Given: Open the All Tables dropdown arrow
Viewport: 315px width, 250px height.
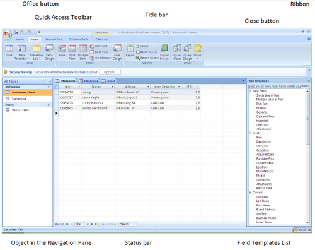Looking at the screenshot, I should point(45,81).
